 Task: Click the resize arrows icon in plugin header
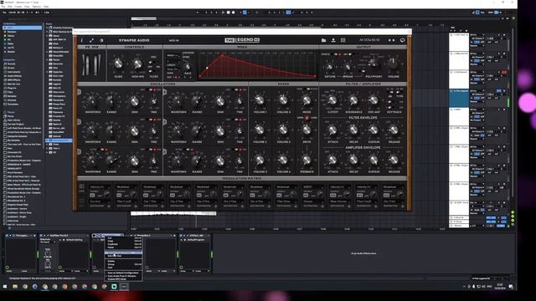91,40
